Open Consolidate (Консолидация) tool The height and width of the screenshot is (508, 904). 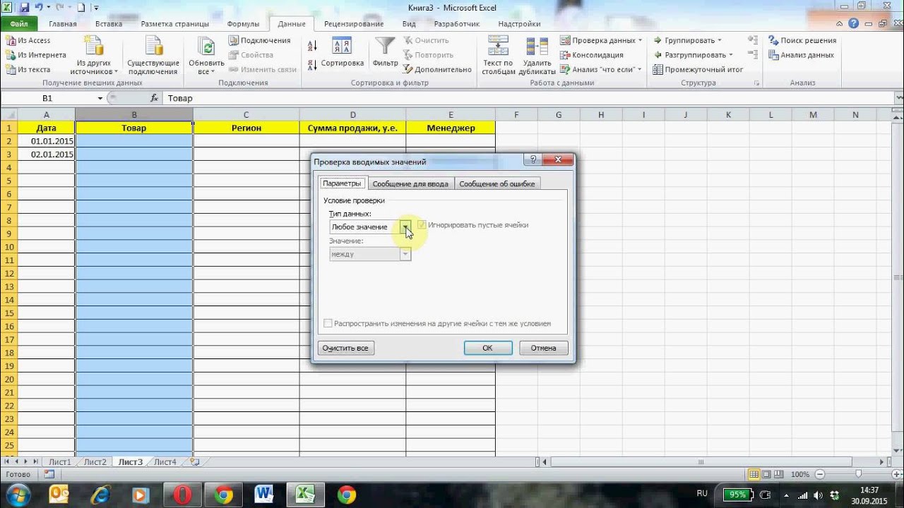(x=592, y=55)
